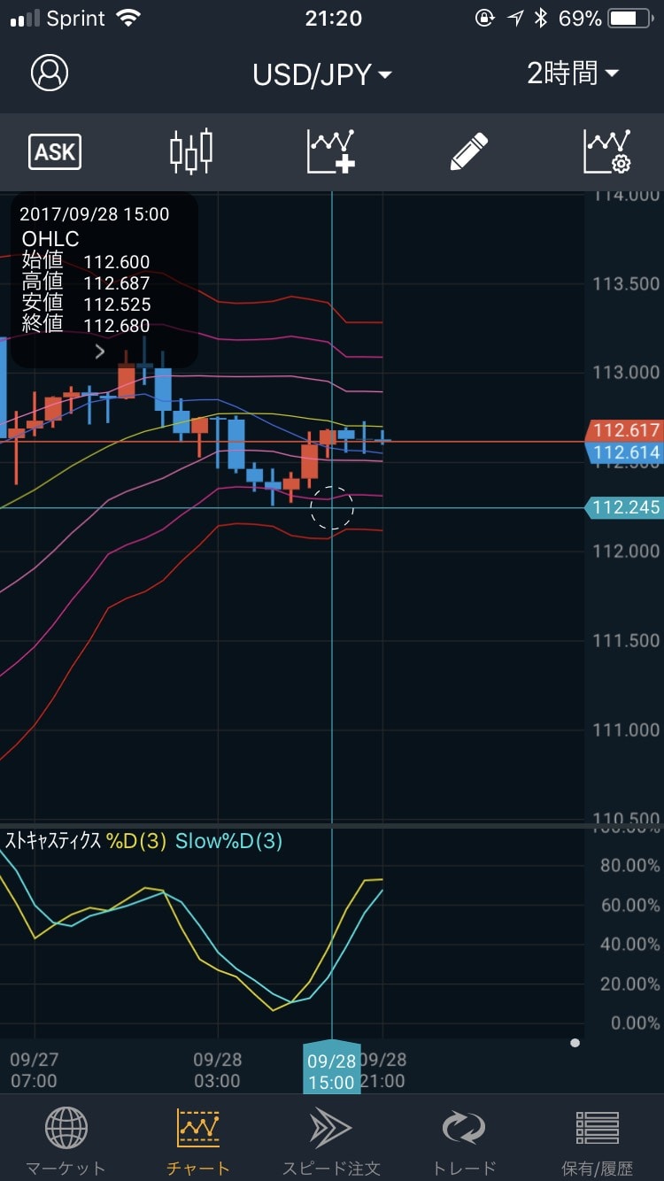Tap the 始値 112.600 open value
664x1181 pixels.
coord(86,261)
